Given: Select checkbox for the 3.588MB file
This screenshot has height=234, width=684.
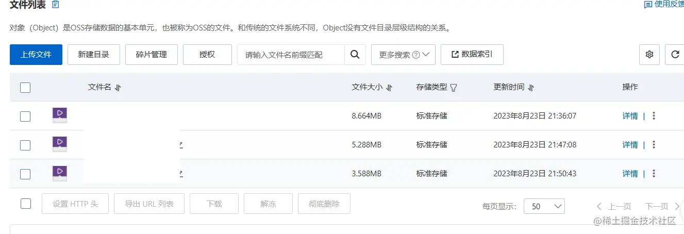Looking at the screenshot, I should [25, 174].
